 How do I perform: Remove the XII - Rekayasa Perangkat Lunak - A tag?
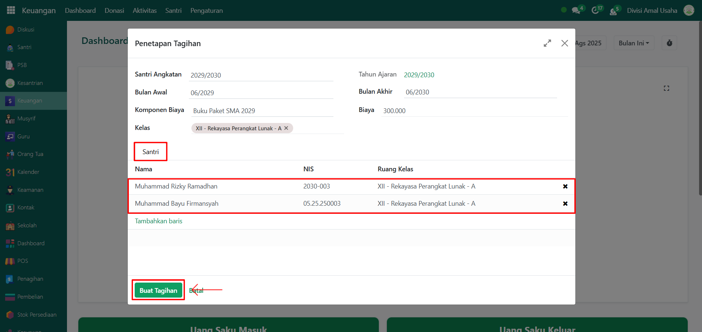click(286, 128)
